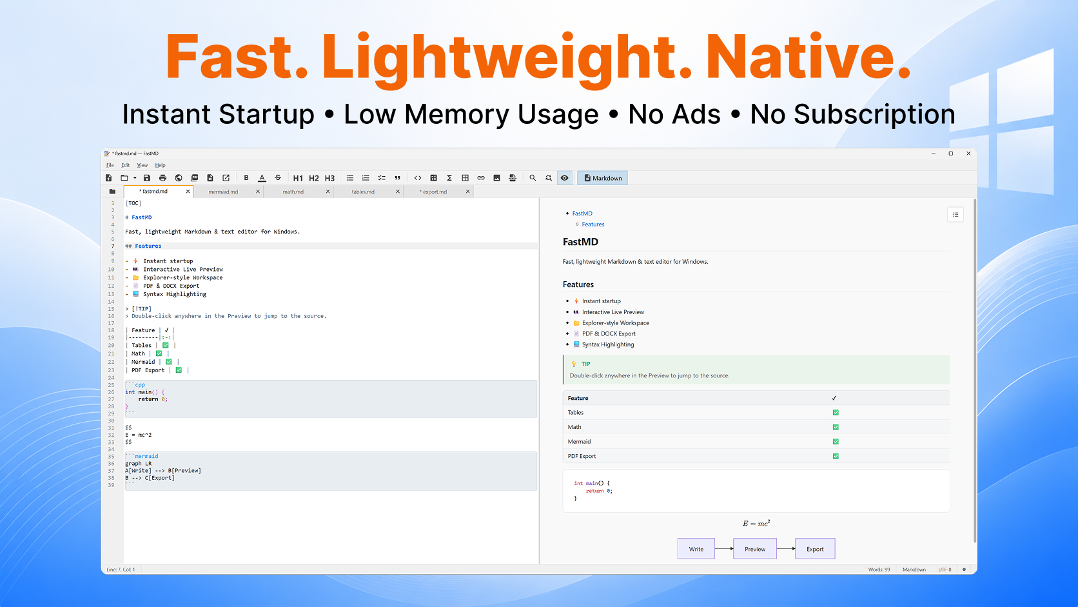The height and width of the screenshot is (607, 1078).
Task: Click the icon right of image icon
Action: click(513, 178)
